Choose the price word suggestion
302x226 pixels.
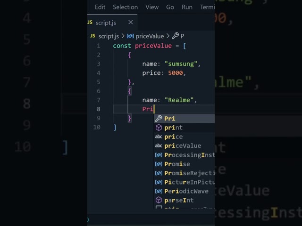pos(185,137)
